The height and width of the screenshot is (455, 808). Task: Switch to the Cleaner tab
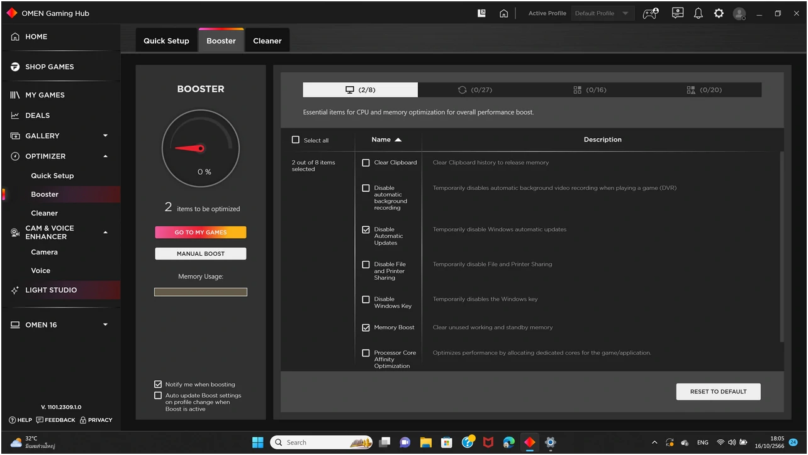tap(267, 41)
